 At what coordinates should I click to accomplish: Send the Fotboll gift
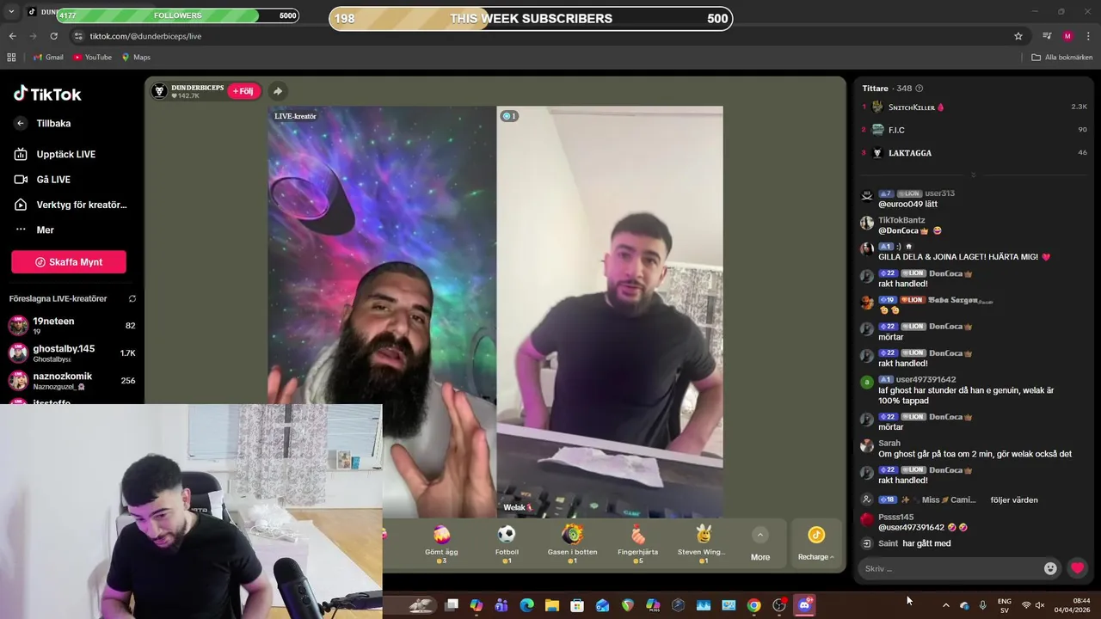point(507,544)
